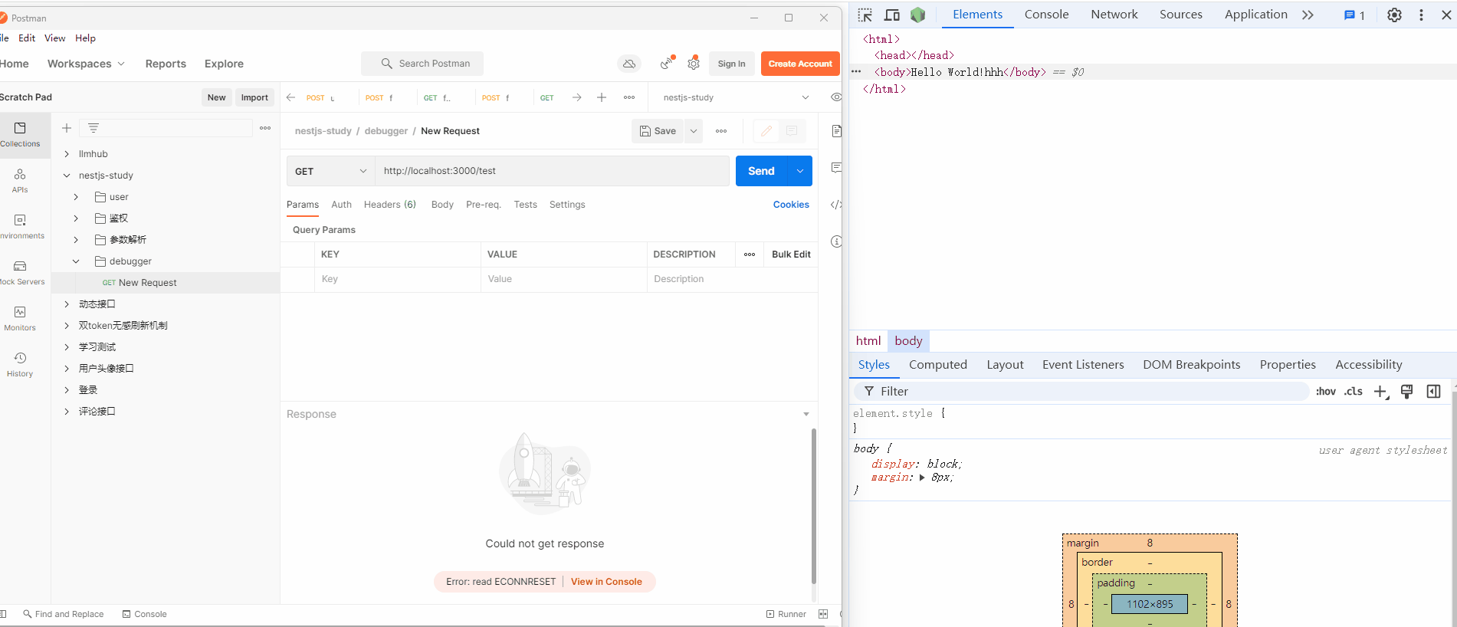
Task: Click the request edit pencil icon
Action: point(766,131)
